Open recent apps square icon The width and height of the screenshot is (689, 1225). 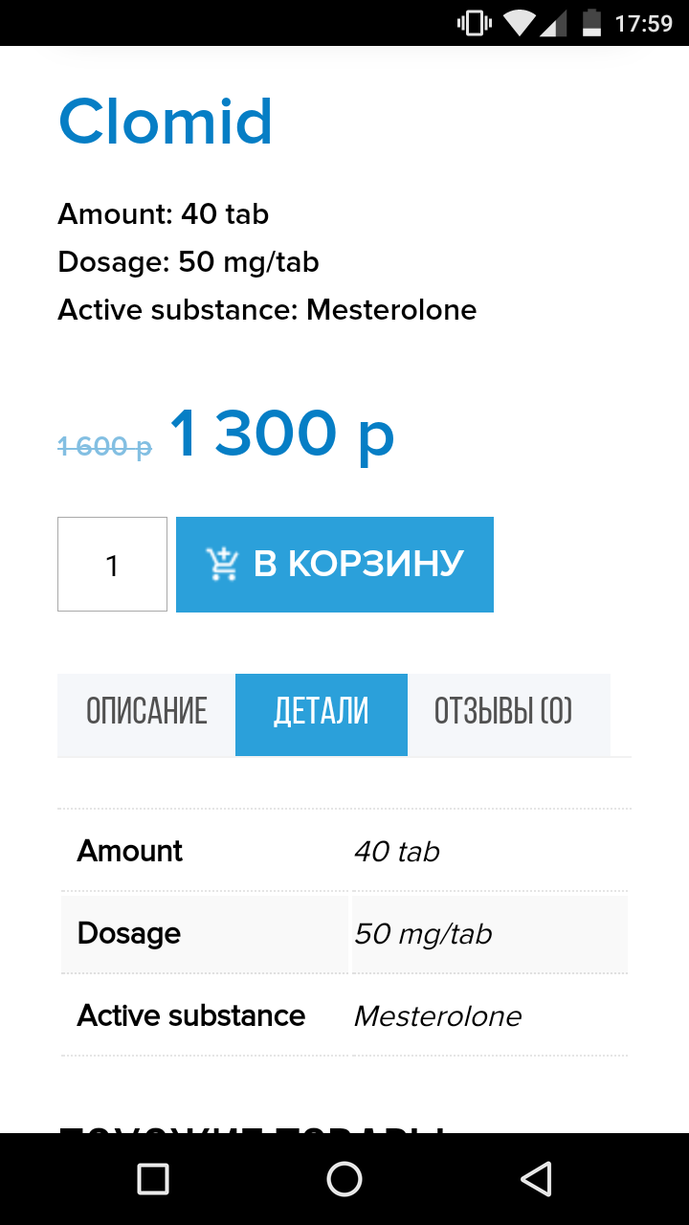153,1178
